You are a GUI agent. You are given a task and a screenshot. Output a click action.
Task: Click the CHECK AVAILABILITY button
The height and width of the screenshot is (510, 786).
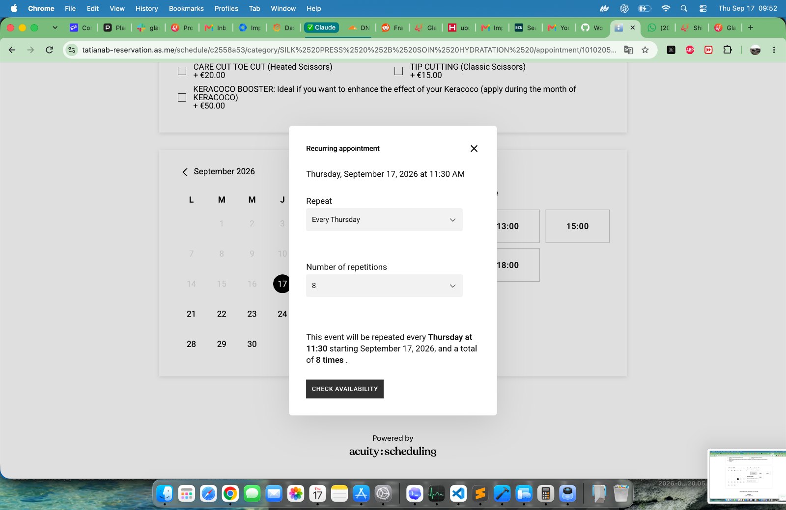click(x=344, y=389)
